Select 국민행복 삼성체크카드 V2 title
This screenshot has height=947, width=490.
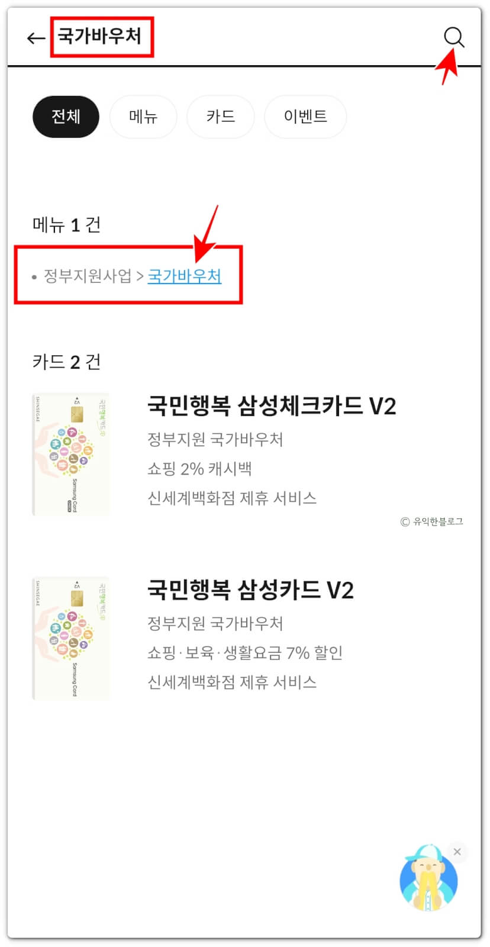[272, 406]
